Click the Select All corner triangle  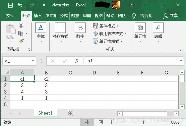point(7,72)
